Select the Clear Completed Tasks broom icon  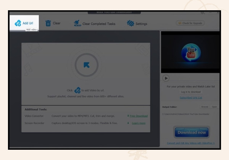tap(77, 23)
